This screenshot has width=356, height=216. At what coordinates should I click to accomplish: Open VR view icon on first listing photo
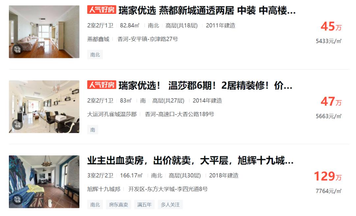tap(17, 49)
